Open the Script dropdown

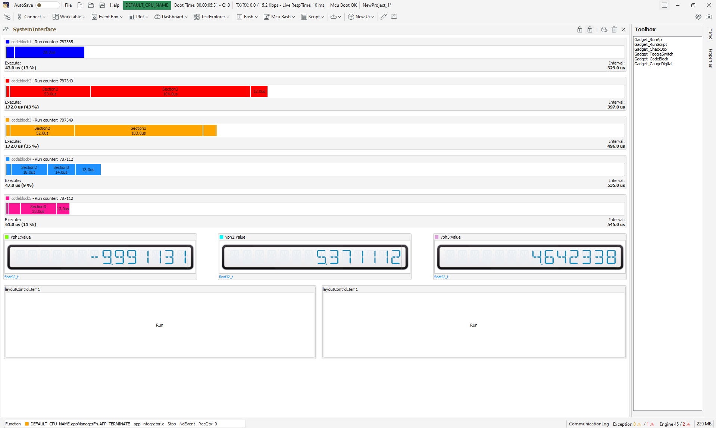coord(313,17)
